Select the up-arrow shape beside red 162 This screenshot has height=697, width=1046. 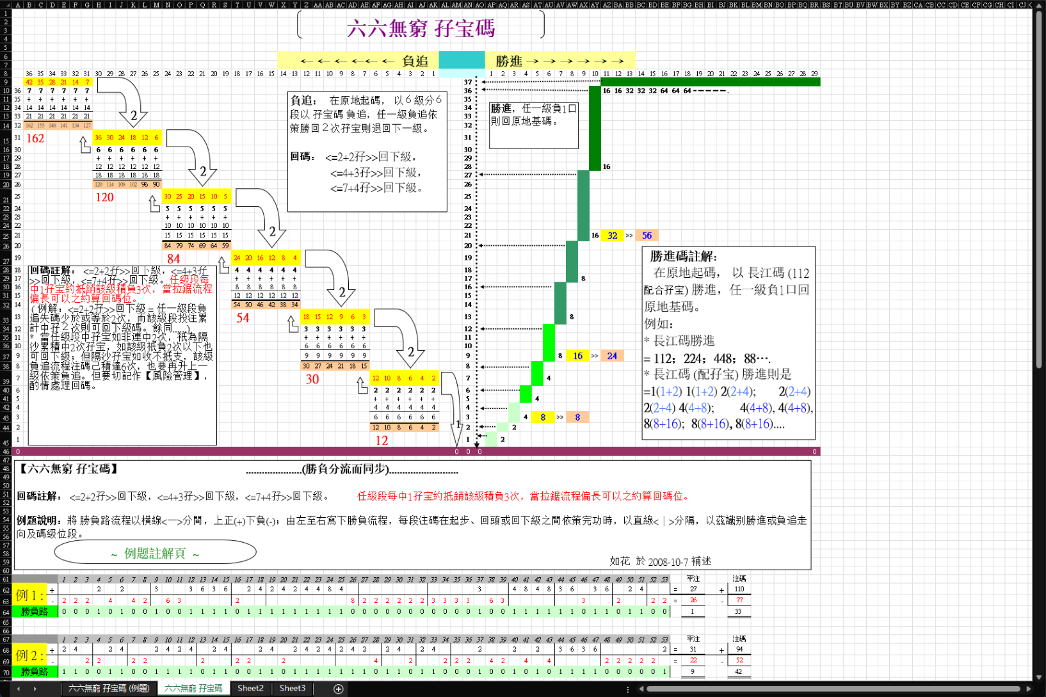[x=85, y=145]
